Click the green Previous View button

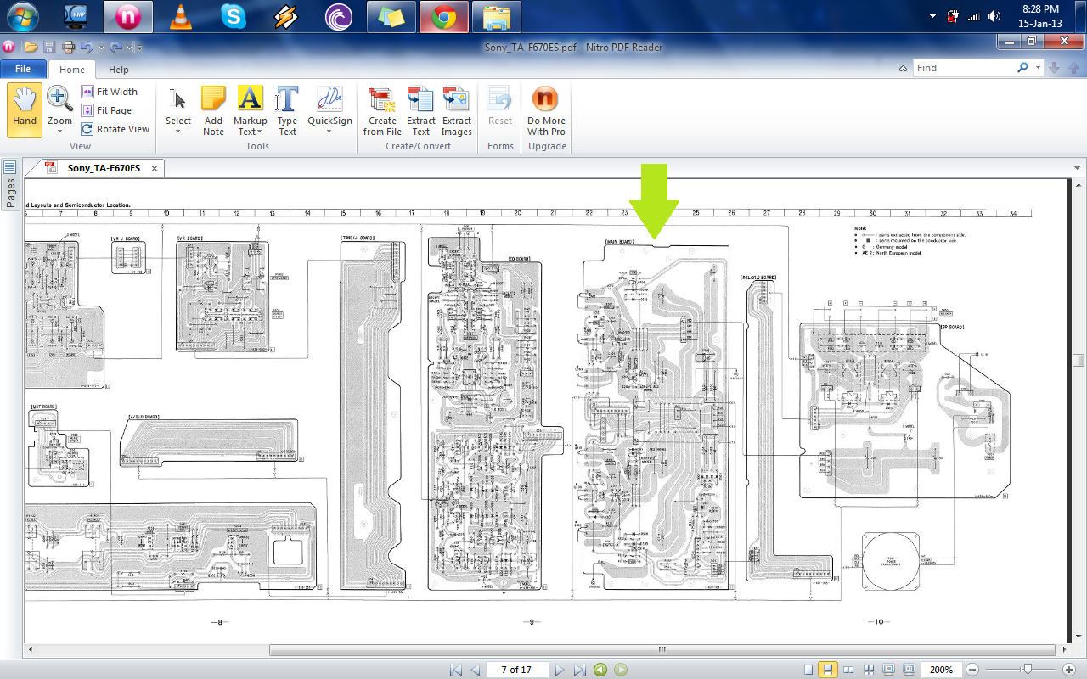(600, 670)
